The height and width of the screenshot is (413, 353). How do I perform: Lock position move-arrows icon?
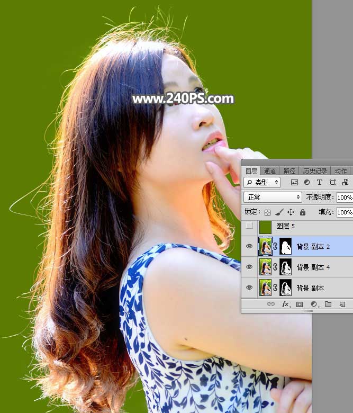[x=291, y=212]
